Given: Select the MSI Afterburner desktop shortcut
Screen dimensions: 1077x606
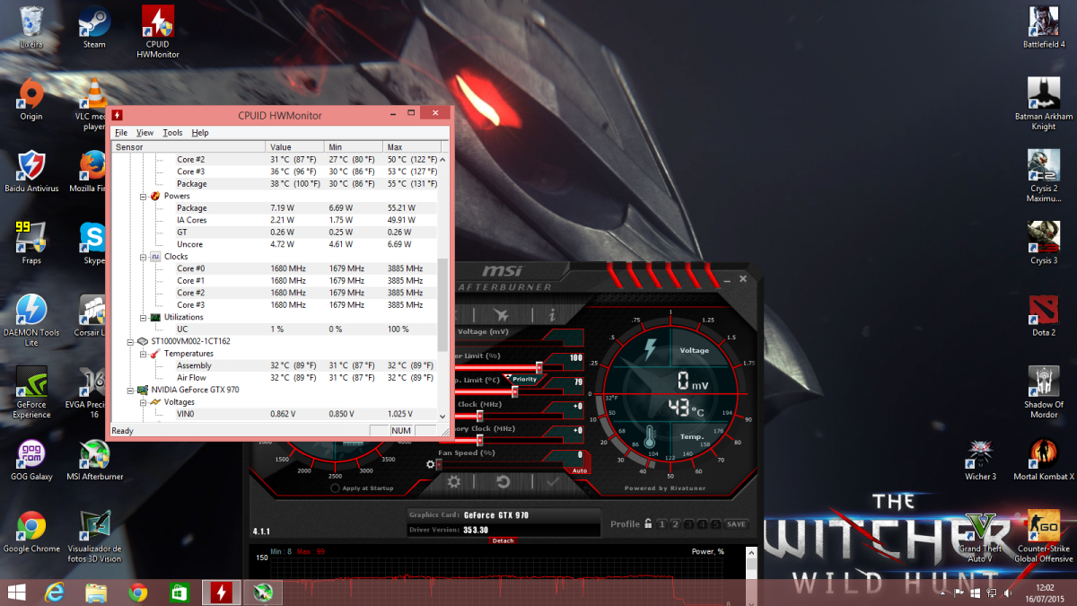Looking at the screenshot, I should 94,459.
